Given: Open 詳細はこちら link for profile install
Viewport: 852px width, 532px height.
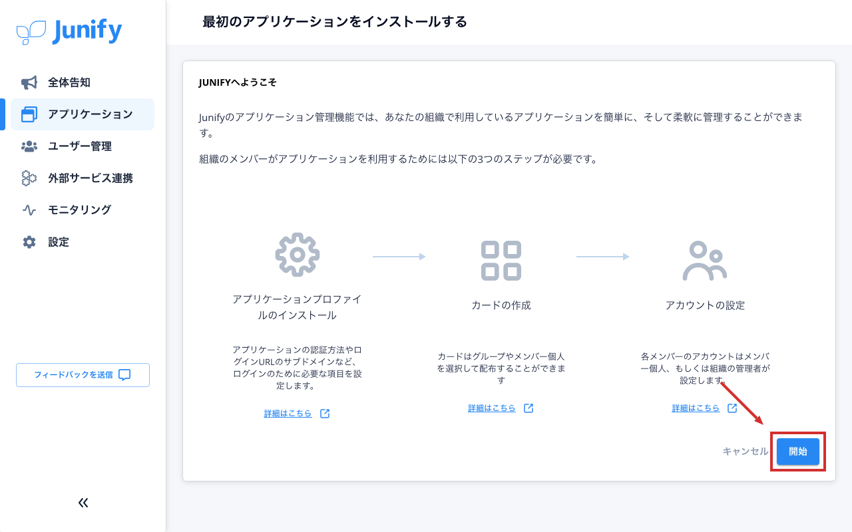Looking at the screenshot, I should [x=288, y=414].
